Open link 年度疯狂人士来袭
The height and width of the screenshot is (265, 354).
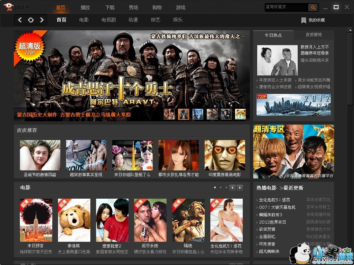click(x=275, y=80)
